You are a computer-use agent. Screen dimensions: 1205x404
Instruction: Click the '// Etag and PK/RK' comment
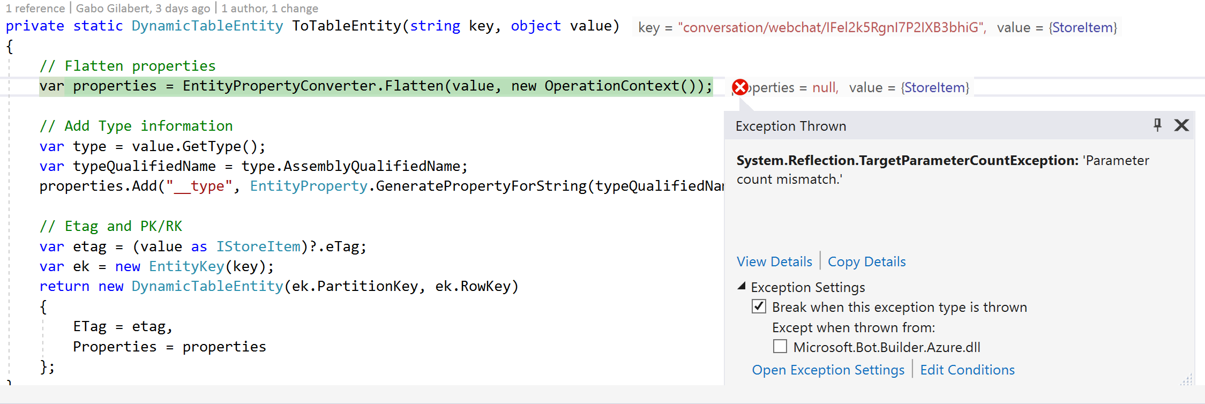[x=111, y=226]
